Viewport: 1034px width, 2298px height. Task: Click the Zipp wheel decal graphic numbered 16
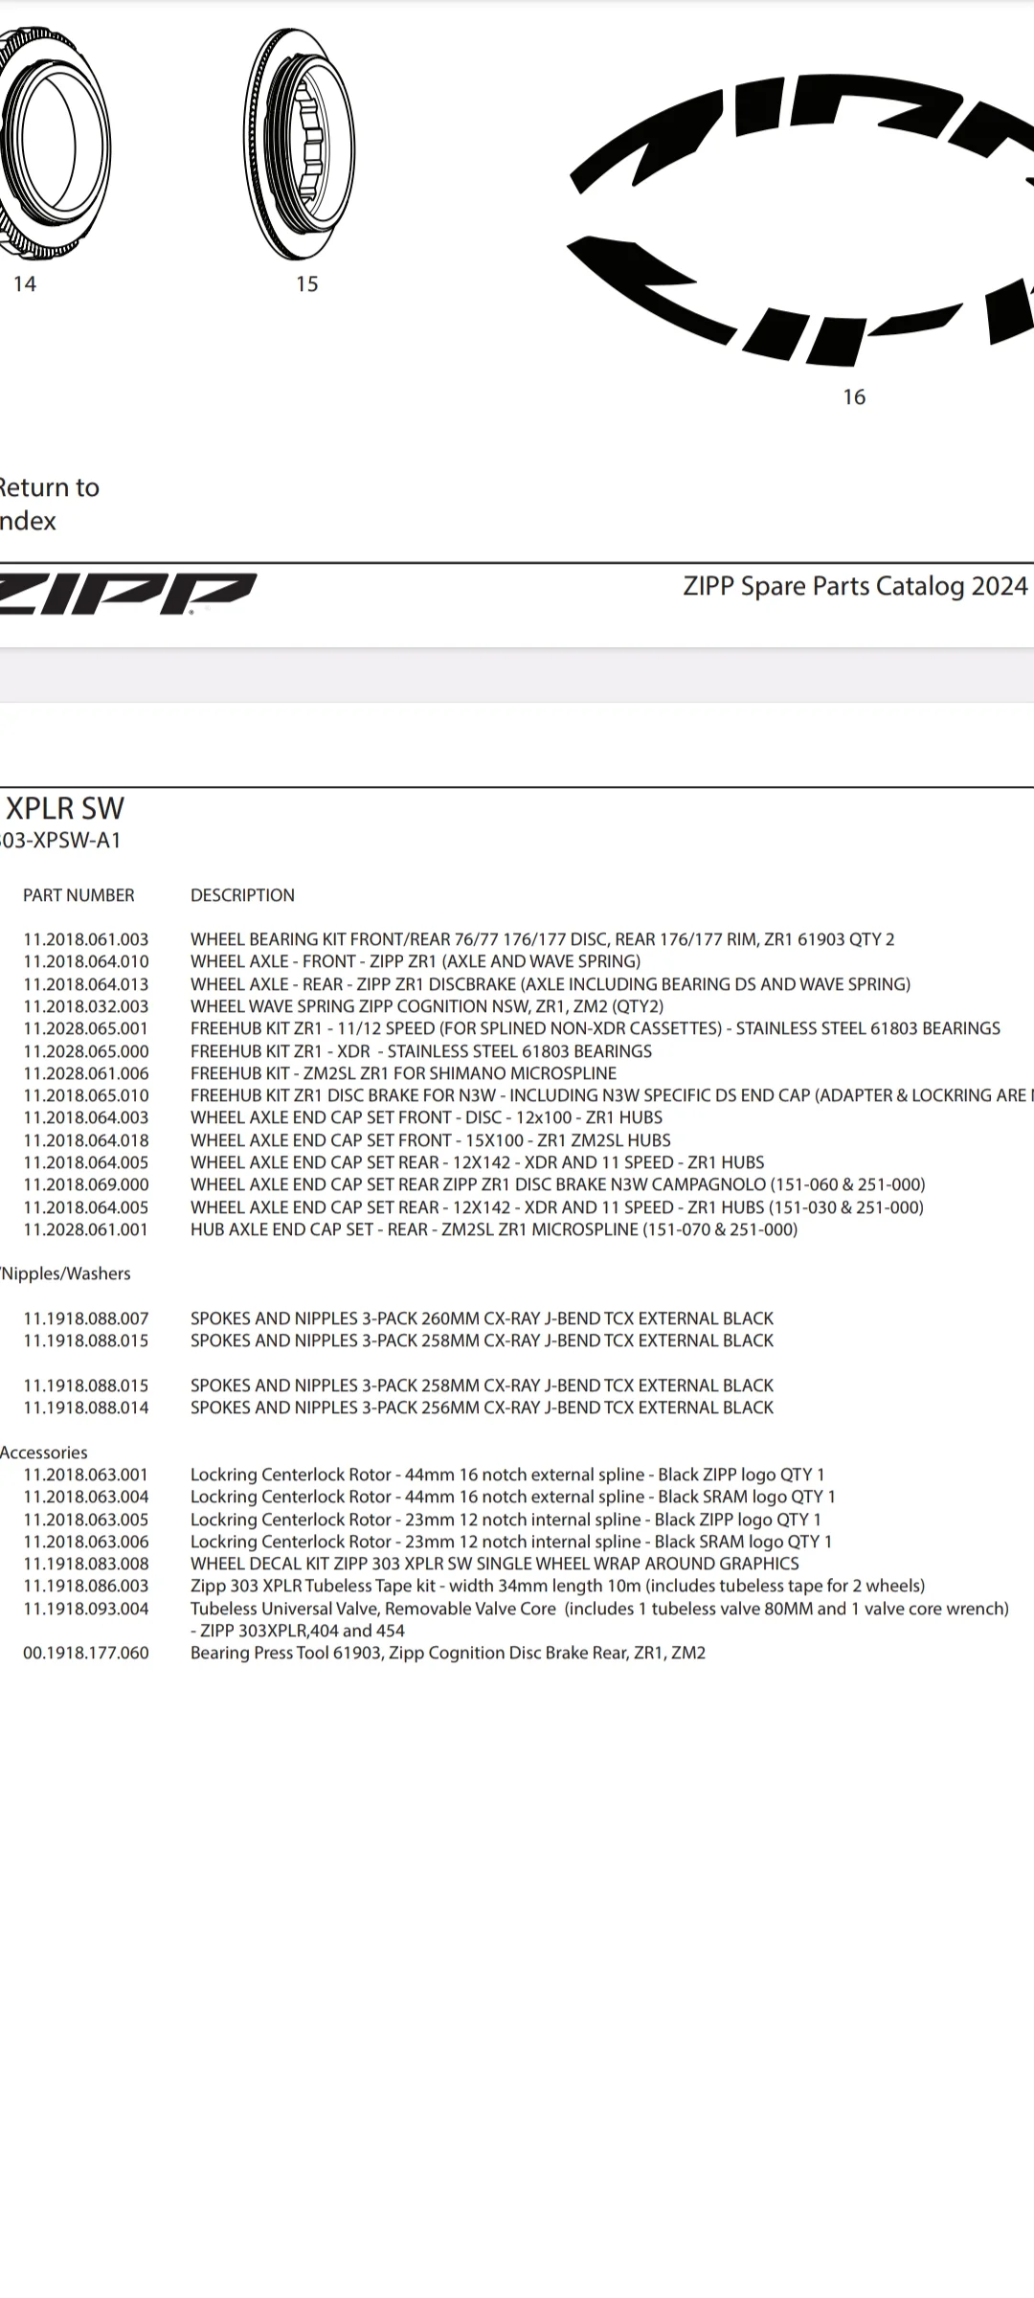(801, 219)
